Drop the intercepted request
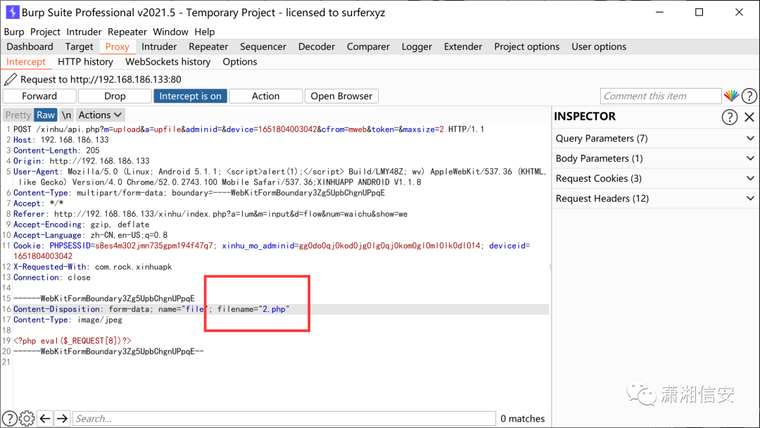The width and height of the screenshot is (760, 428). click(x=115, y=96)
